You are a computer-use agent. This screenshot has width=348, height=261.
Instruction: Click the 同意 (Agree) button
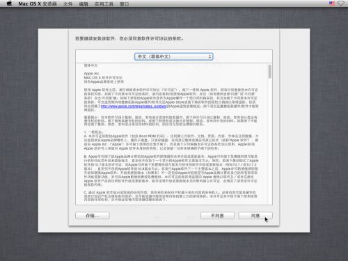(255, 216)
